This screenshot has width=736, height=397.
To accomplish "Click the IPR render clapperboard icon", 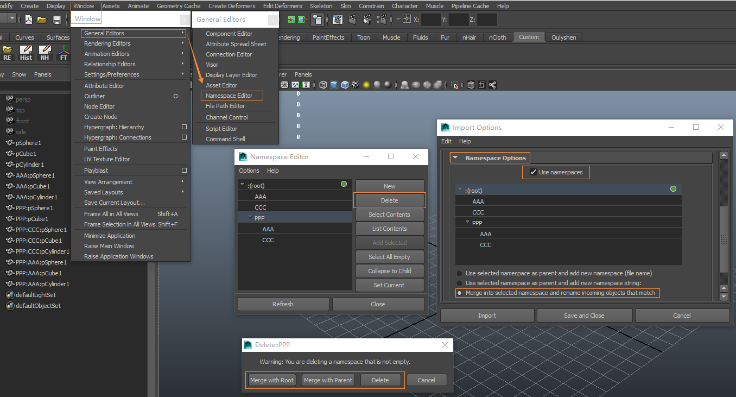I will click(367, 20).
